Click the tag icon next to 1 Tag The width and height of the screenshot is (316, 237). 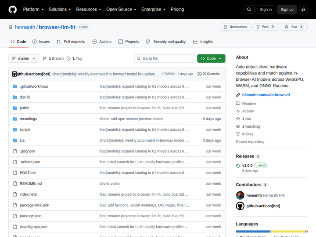(68, 58)
